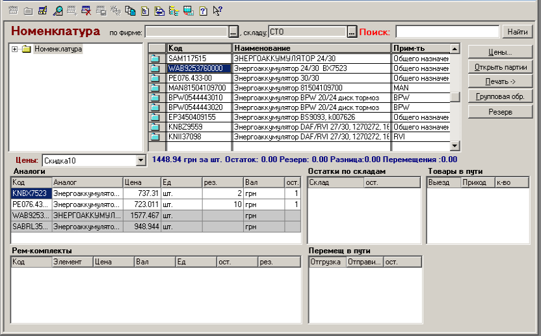
Task: Click the scroll down arrow of the item list
Action: pyautogui.click(x=455, y=147)
